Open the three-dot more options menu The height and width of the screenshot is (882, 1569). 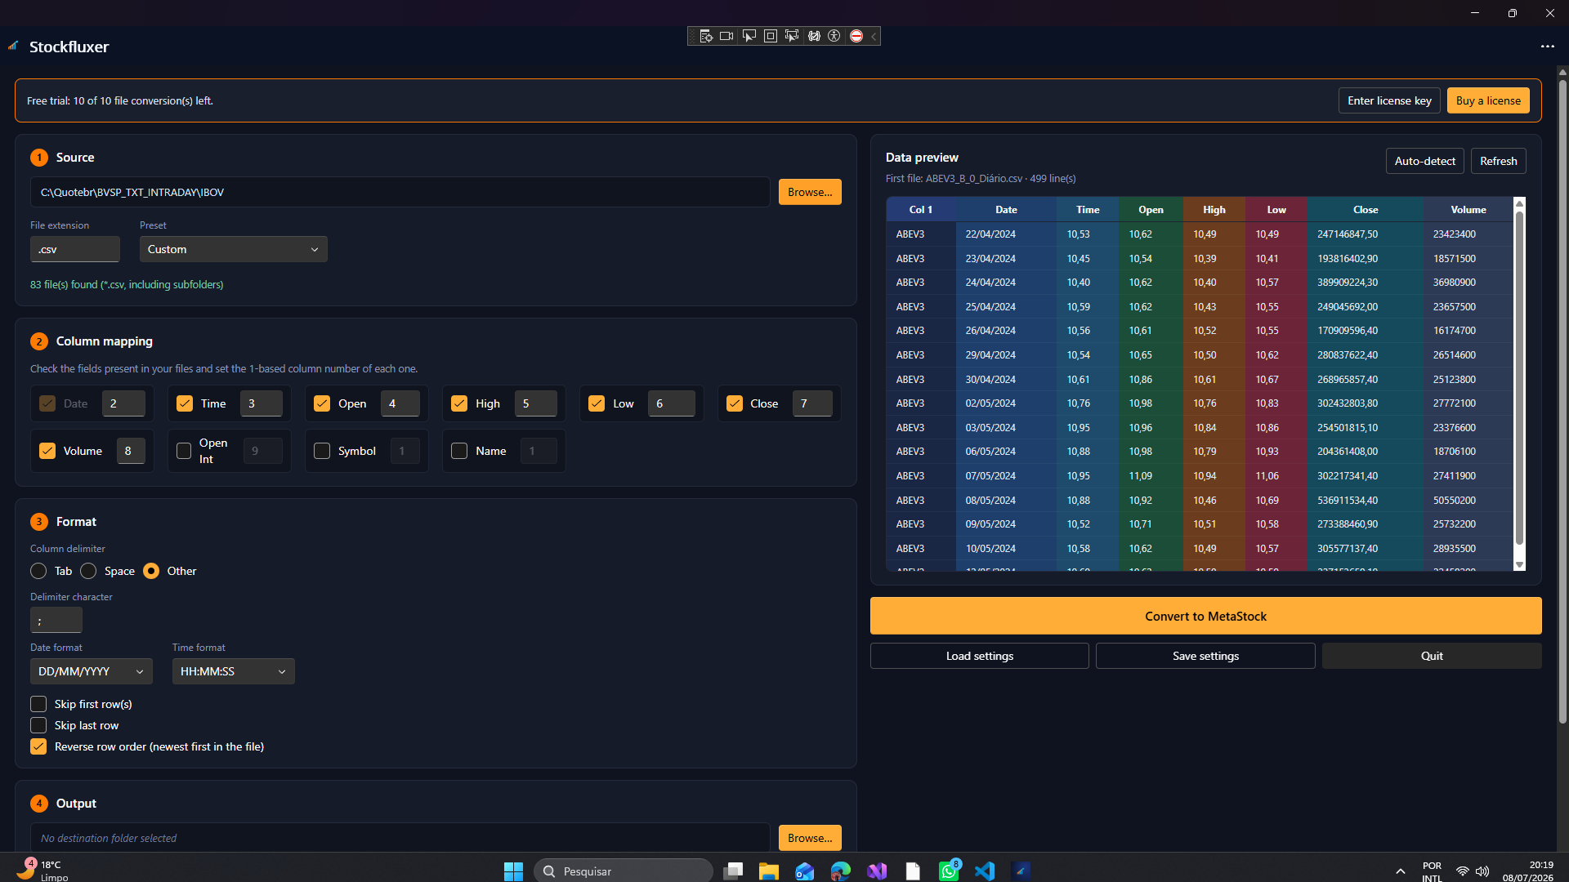pyautogui.click(x=1548, y=47)
